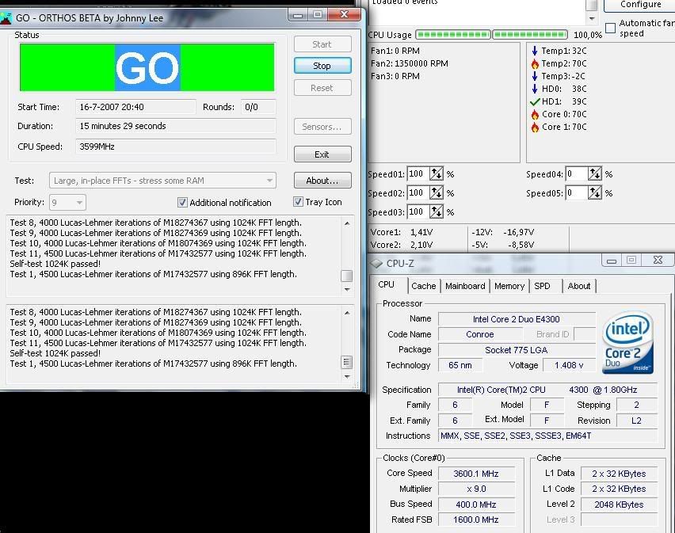This screenshot has width=675, height=533.
Task: Click the Reset button in ORTHOS
Action: pos(322,88)
